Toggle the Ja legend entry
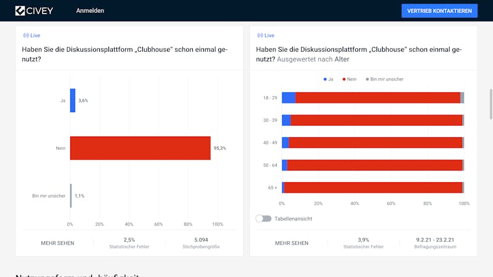This screenshot has width=493, height=277. click(328, 79)
